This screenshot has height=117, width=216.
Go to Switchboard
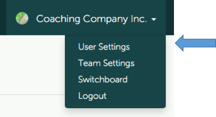point(103,79)
